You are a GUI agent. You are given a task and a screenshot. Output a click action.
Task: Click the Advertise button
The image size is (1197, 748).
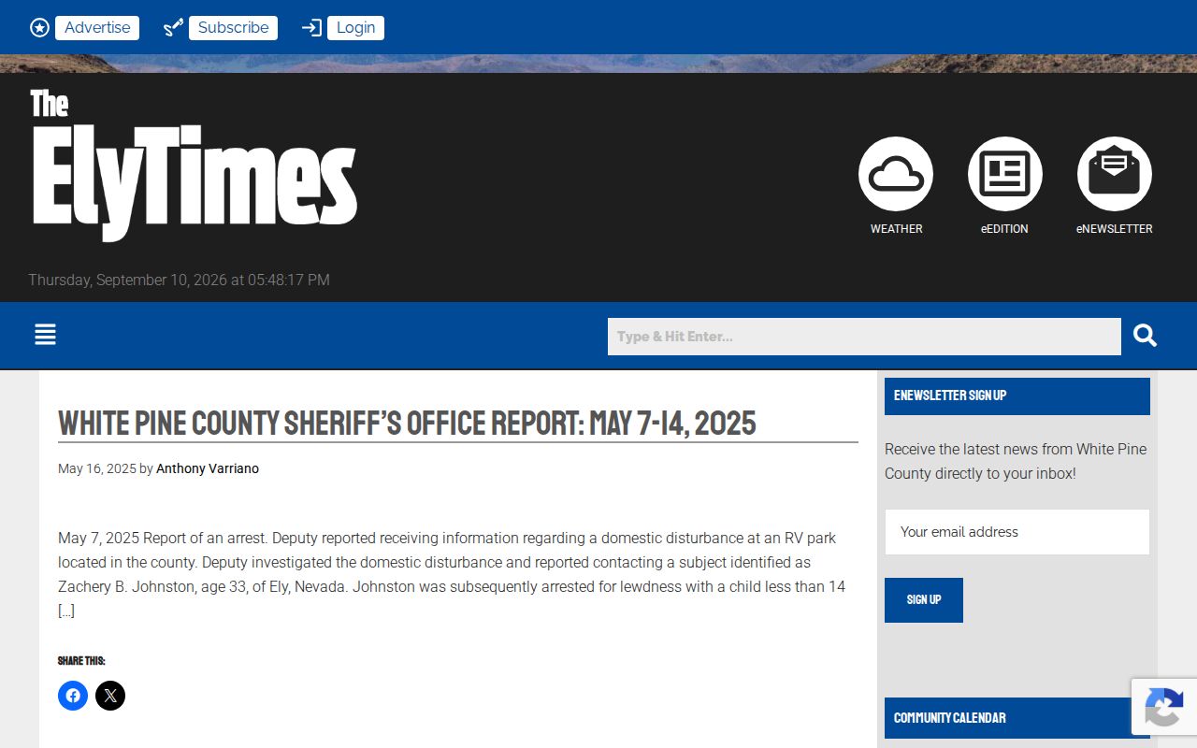point(97,28)
